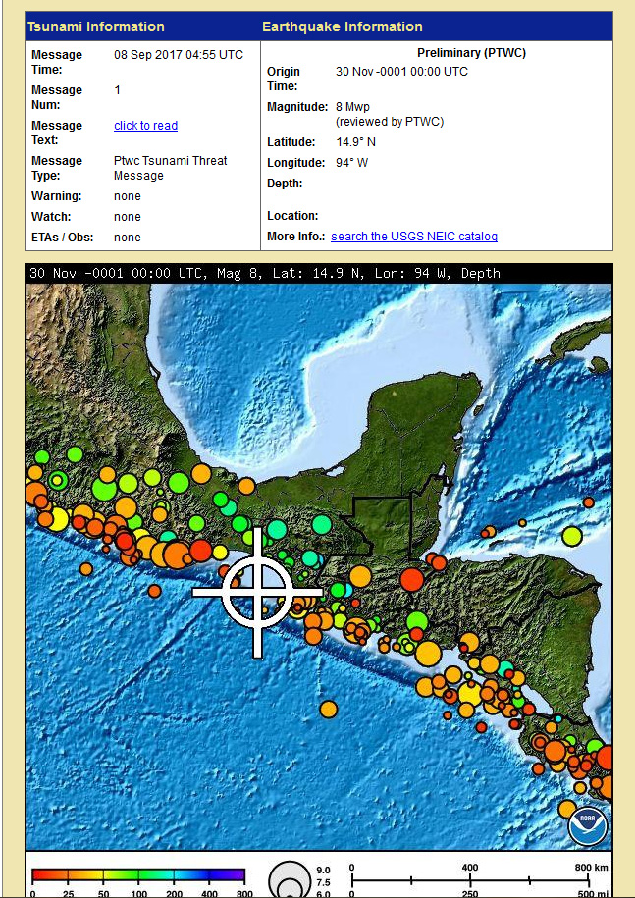This screenshot has height=898, width=635.
Task: Click the large yellow circle near left map edge
Action: 56,519
